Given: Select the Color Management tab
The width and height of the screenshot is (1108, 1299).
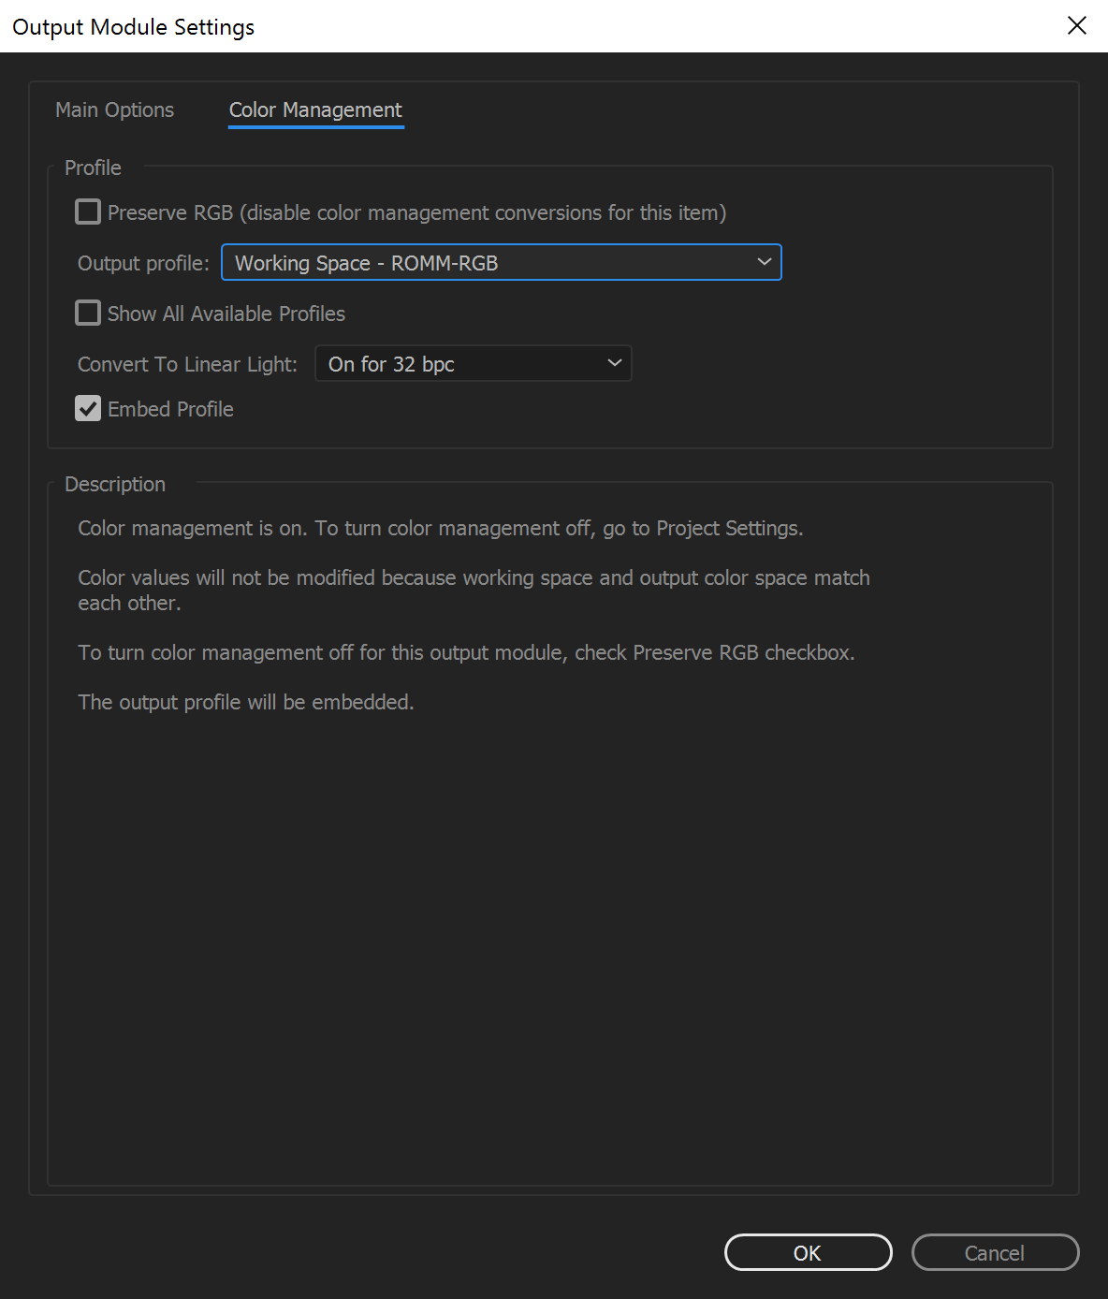Looking at the screenshot, I should [315, 109].
